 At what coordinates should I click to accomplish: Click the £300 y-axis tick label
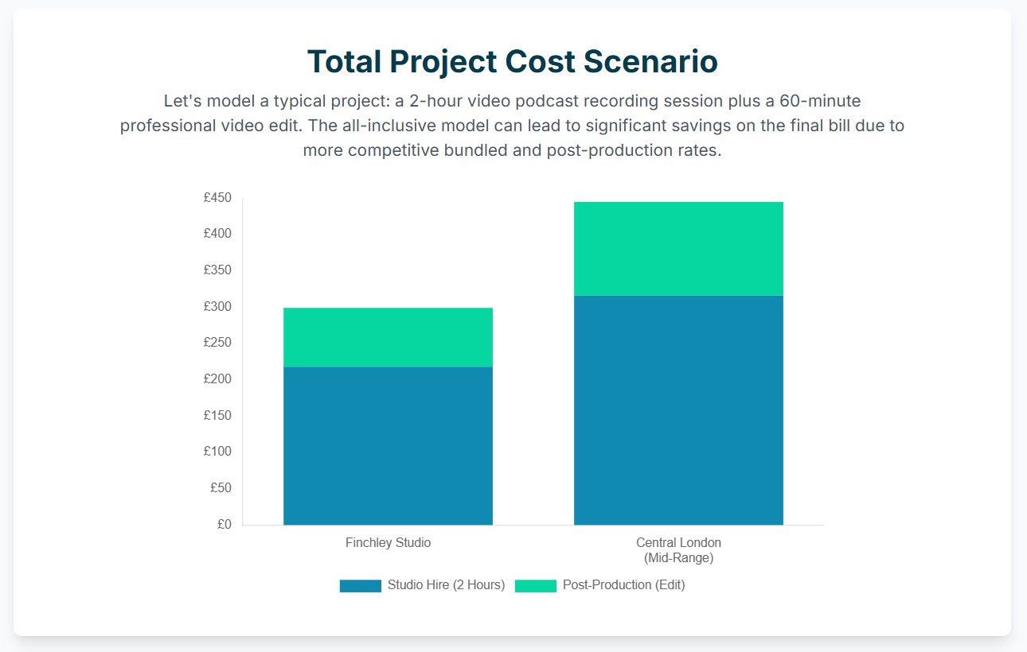[217, 307]
